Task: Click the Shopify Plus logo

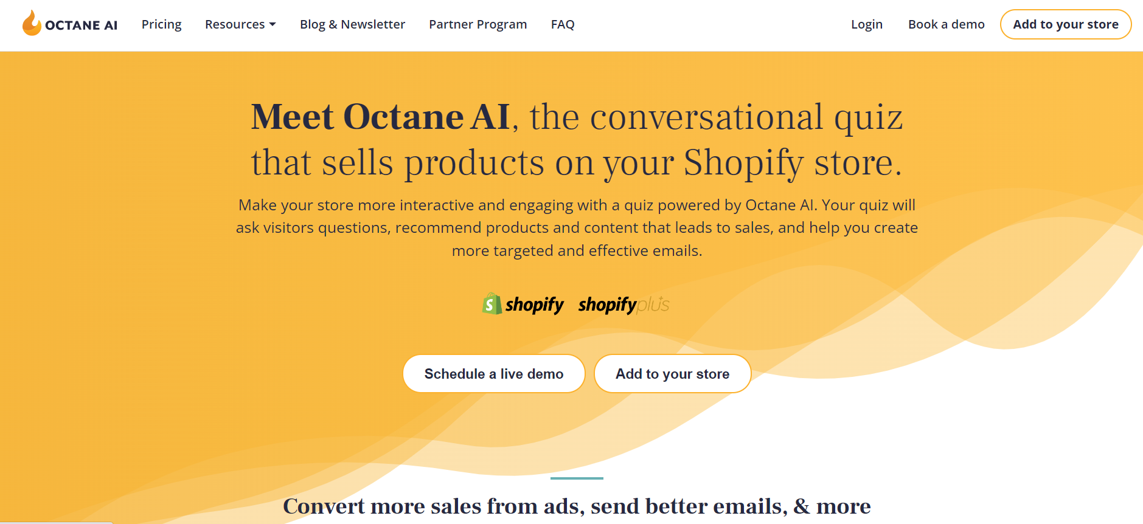Action: tap(624, 304)
